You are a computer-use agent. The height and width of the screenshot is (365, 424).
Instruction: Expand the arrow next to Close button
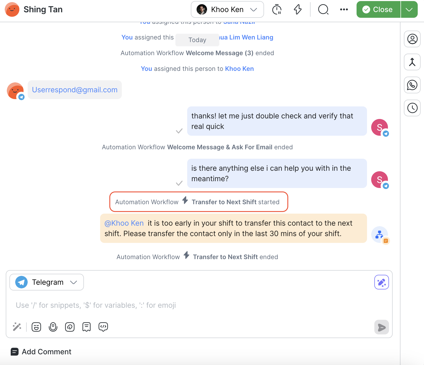pos(409,10)
